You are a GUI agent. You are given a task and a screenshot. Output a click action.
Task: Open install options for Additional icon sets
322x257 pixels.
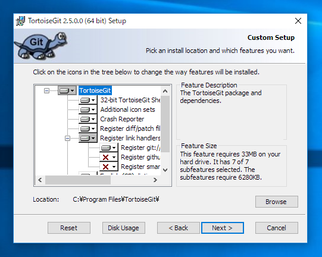[x=88, y=109]
